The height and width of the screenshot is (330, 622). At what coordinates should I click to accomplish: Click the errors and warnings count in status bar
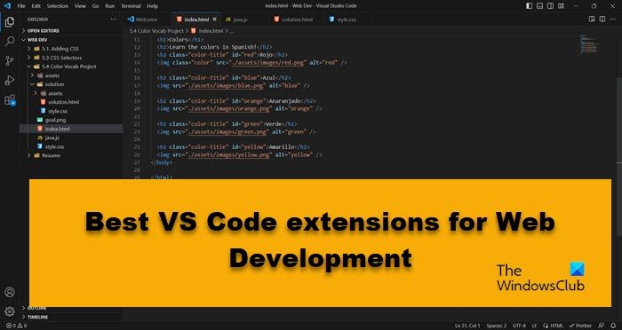(x=16, y=326)
